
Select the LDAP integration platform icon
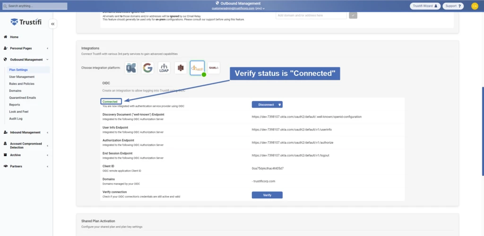click(164, 68)
